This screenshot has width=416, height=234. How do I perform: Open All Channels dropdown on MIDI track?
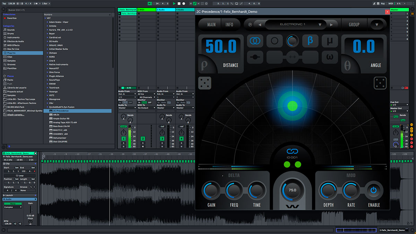click(147, 97)
